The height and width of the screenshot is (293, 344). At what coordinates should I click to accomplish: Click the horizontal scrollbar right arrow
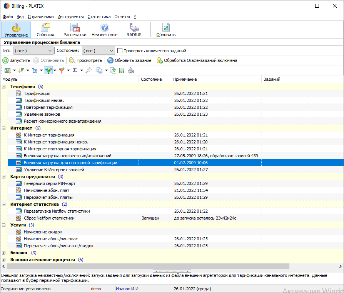pyautogui.click(x=341, y=266)
